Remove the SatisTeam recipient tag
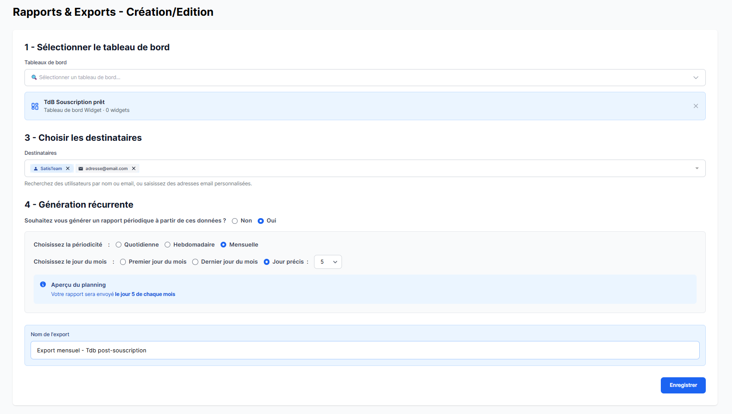The width and height of the screenshot is (732, 414). [68, 169]
